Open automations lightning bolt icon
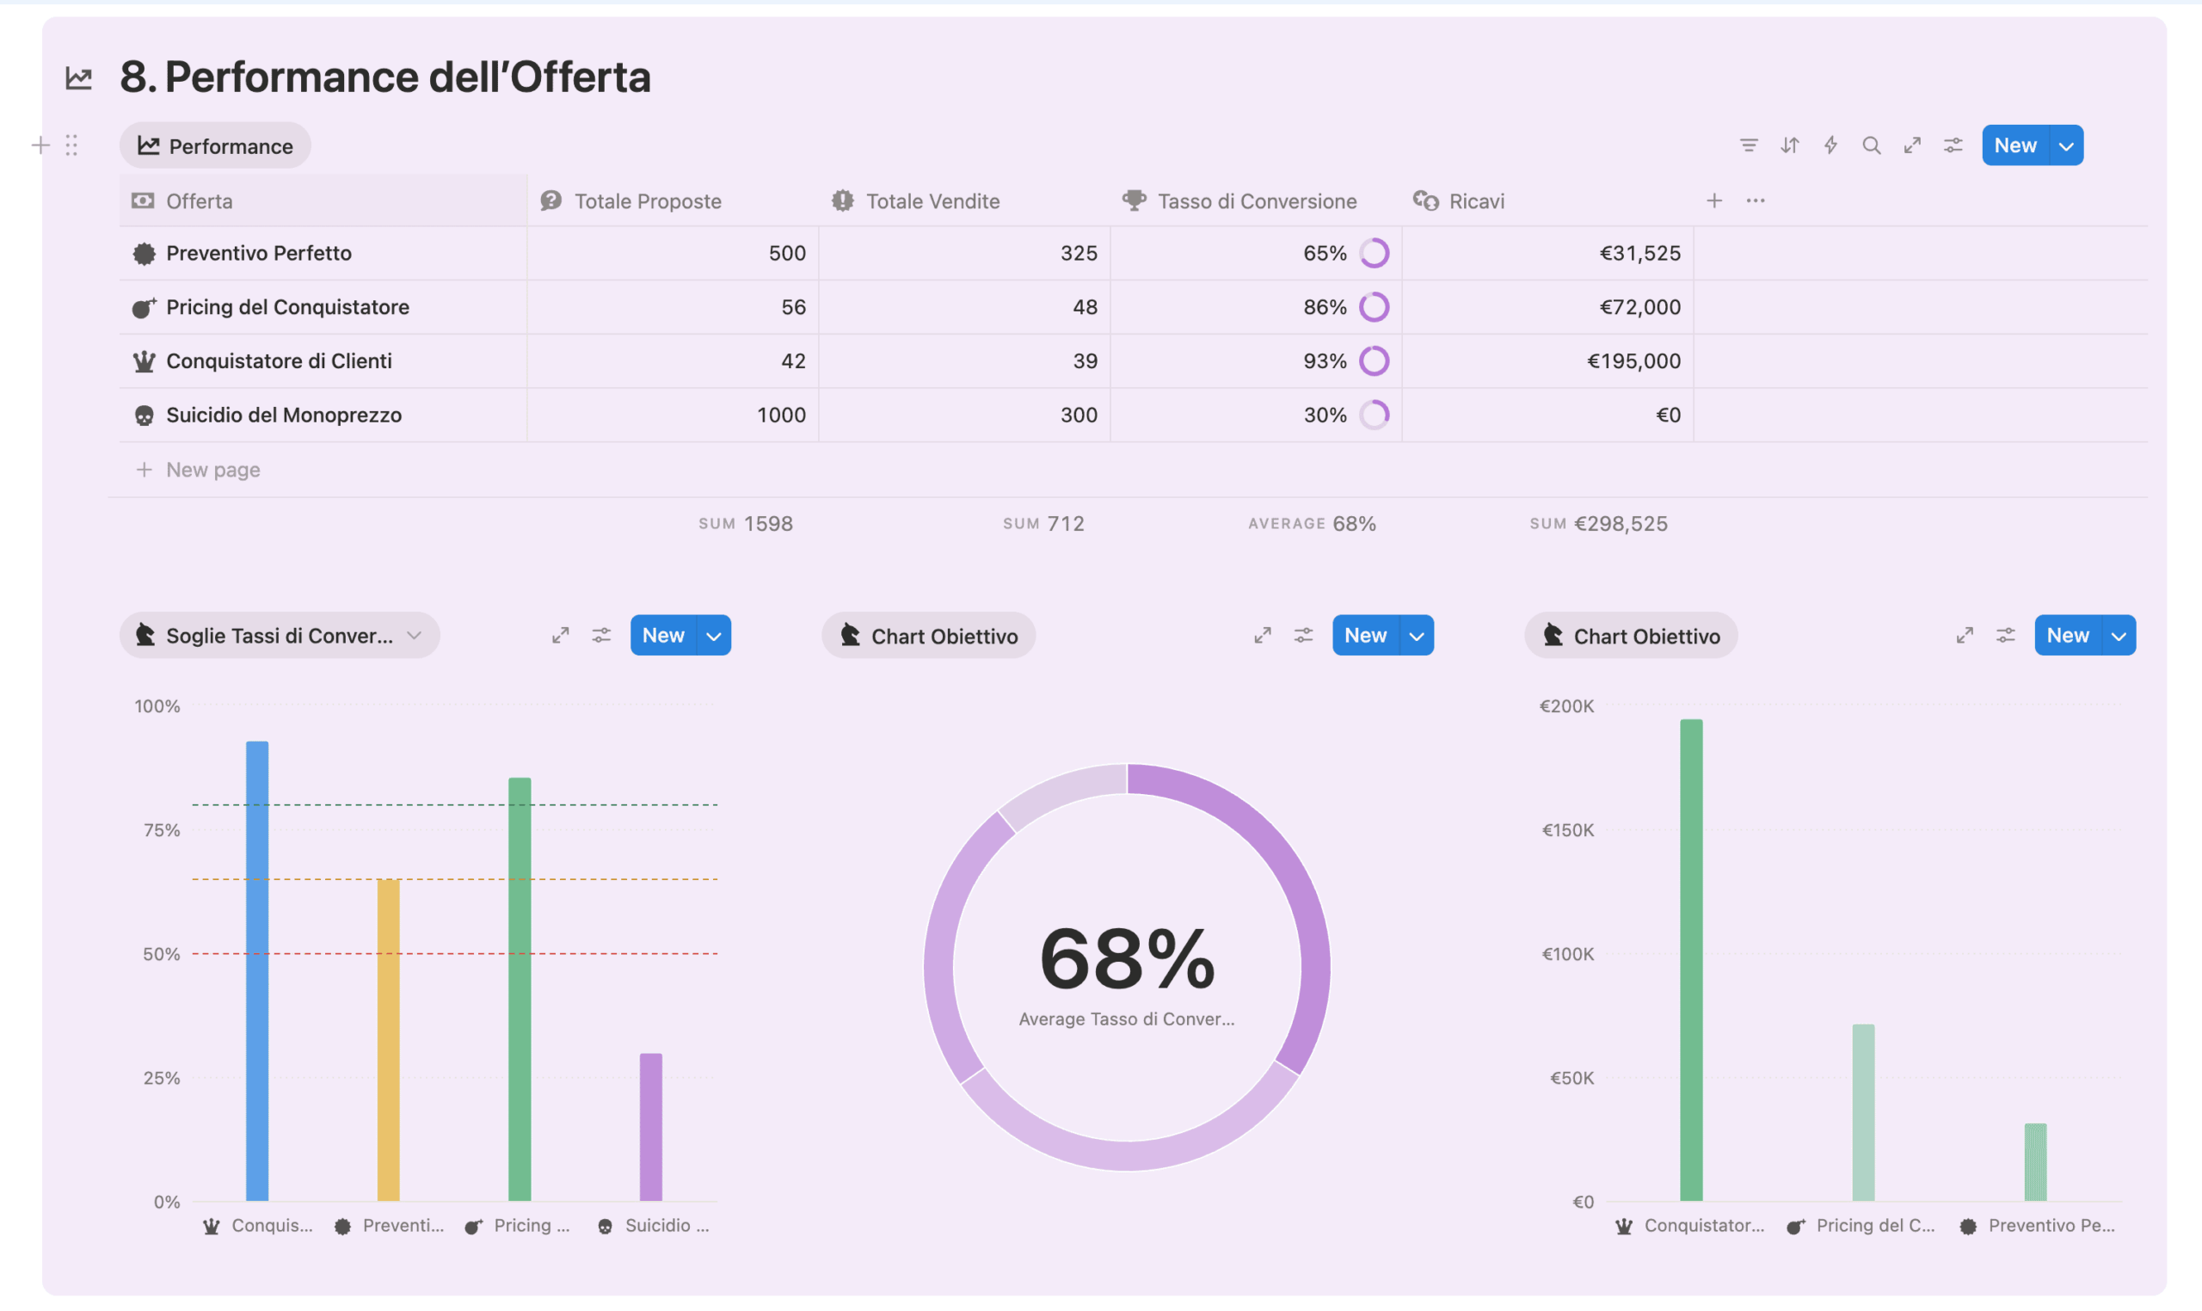The image size is (2202, 1311). (1830, 145)
